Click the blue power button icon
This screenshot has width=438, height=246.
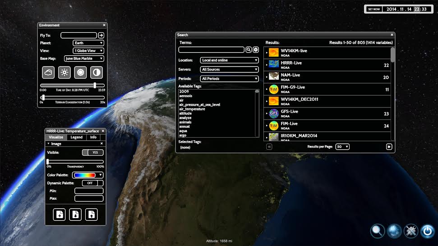click(427, 231)
